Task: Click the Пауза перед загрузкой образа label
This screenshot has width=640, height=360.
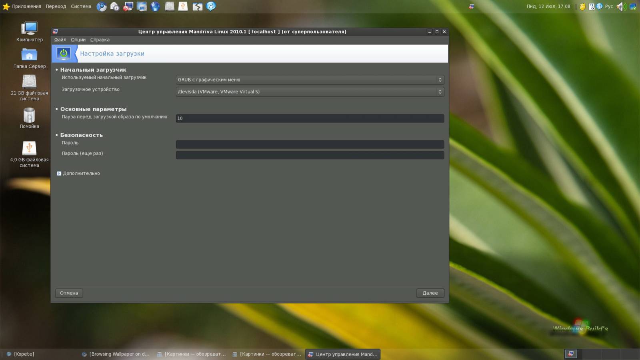Action: pos(114,117)
